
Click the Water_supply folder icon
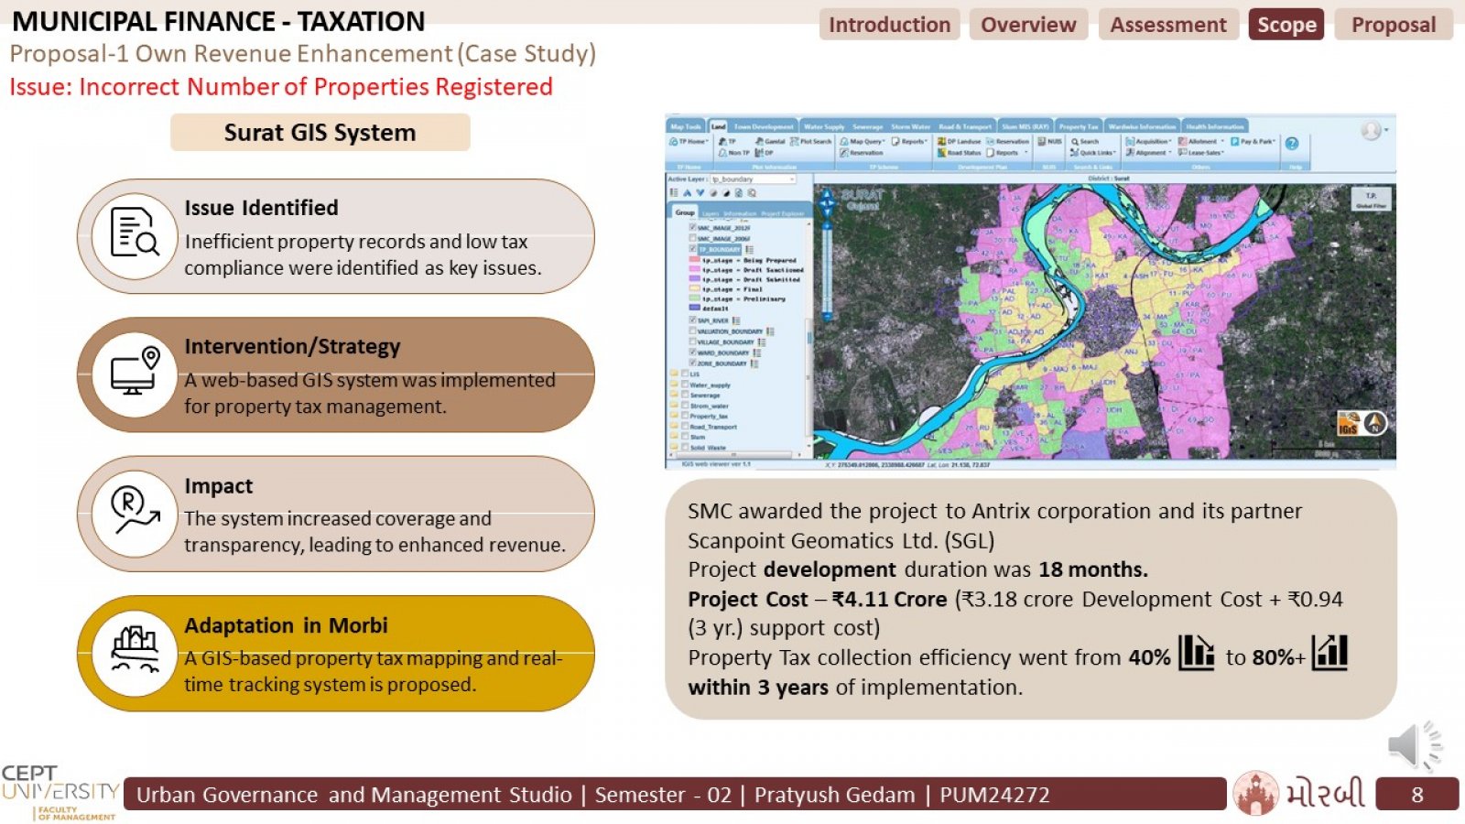click(674, 385)
